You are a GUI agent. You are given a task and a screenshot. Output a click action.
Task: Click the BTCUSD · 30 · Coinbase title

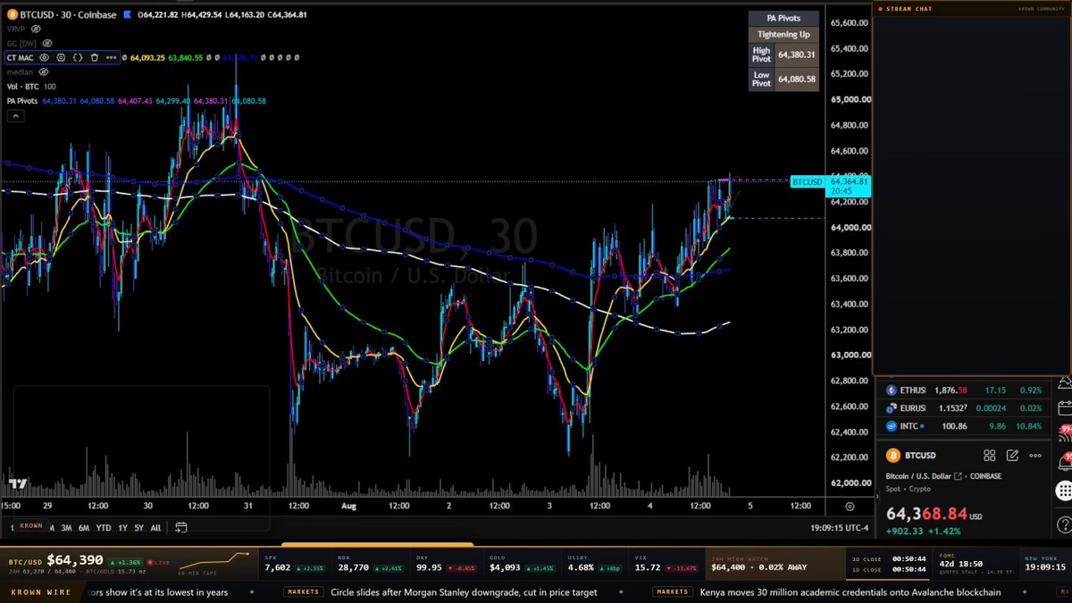(x=70, y=14)
